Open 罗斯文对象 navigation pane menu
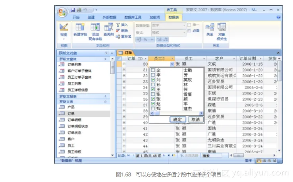This screenshot has height=182, width=293. pos(106,53)
